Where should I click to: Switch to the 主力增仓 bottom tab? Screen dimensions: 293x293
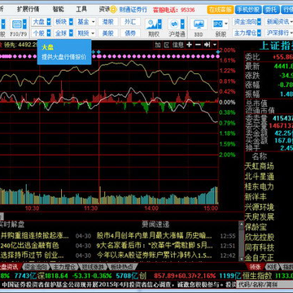64,266
